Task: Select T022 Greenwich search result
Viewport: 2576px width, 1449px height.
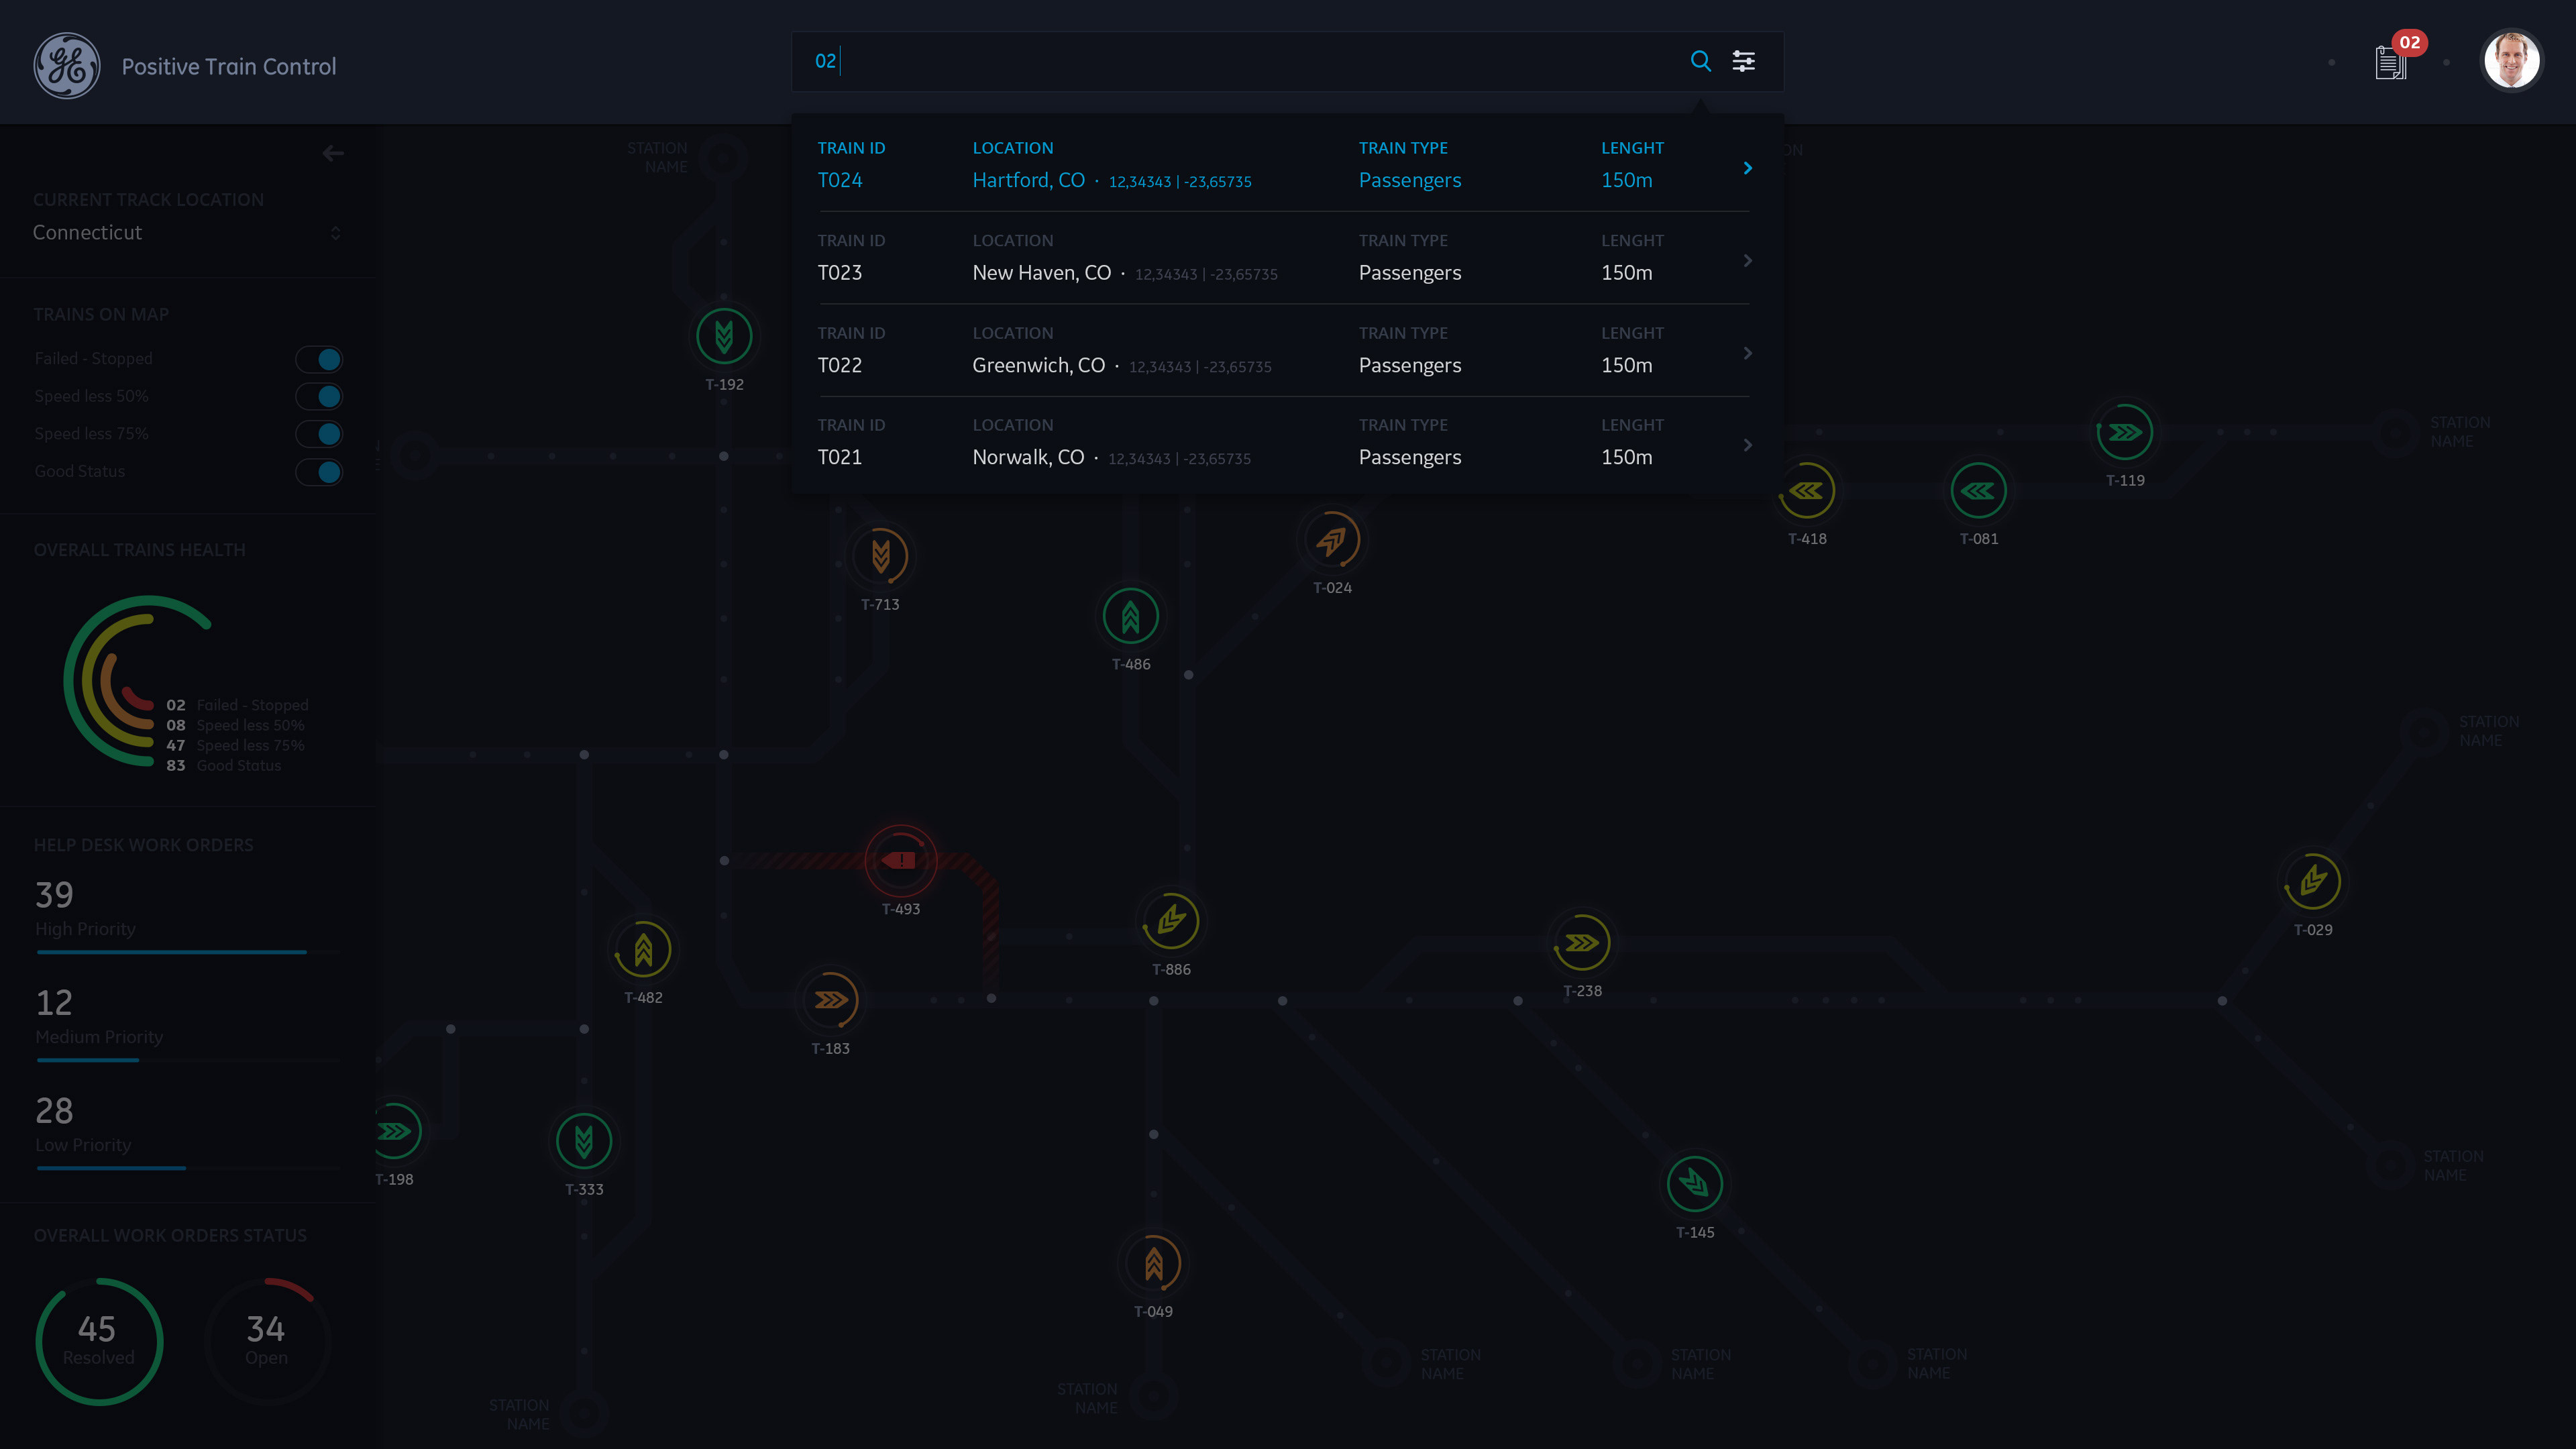Action: (1284, 351)
